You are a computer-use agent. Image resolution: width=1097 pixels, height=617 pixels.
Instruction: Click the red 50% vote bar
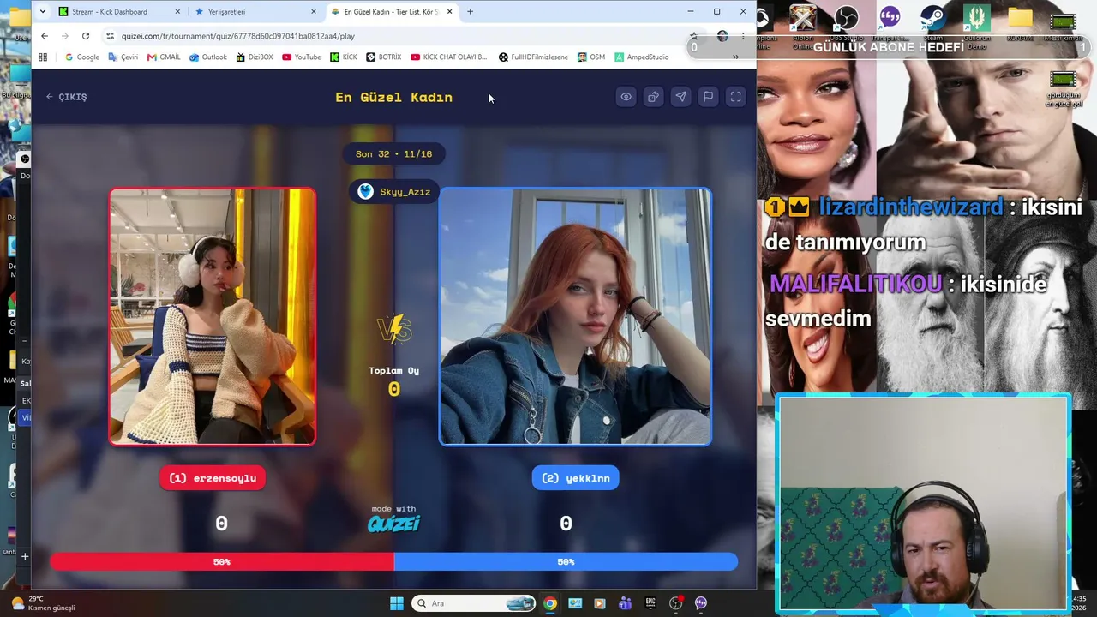click(x=222, y=562)
